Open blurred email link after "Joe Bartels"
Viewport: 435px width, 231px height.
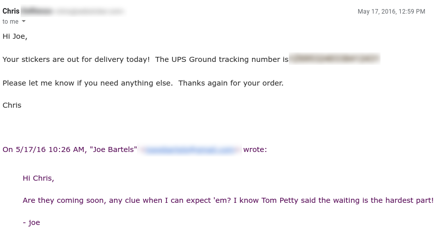pyautogui.click(x=190, y=149)
